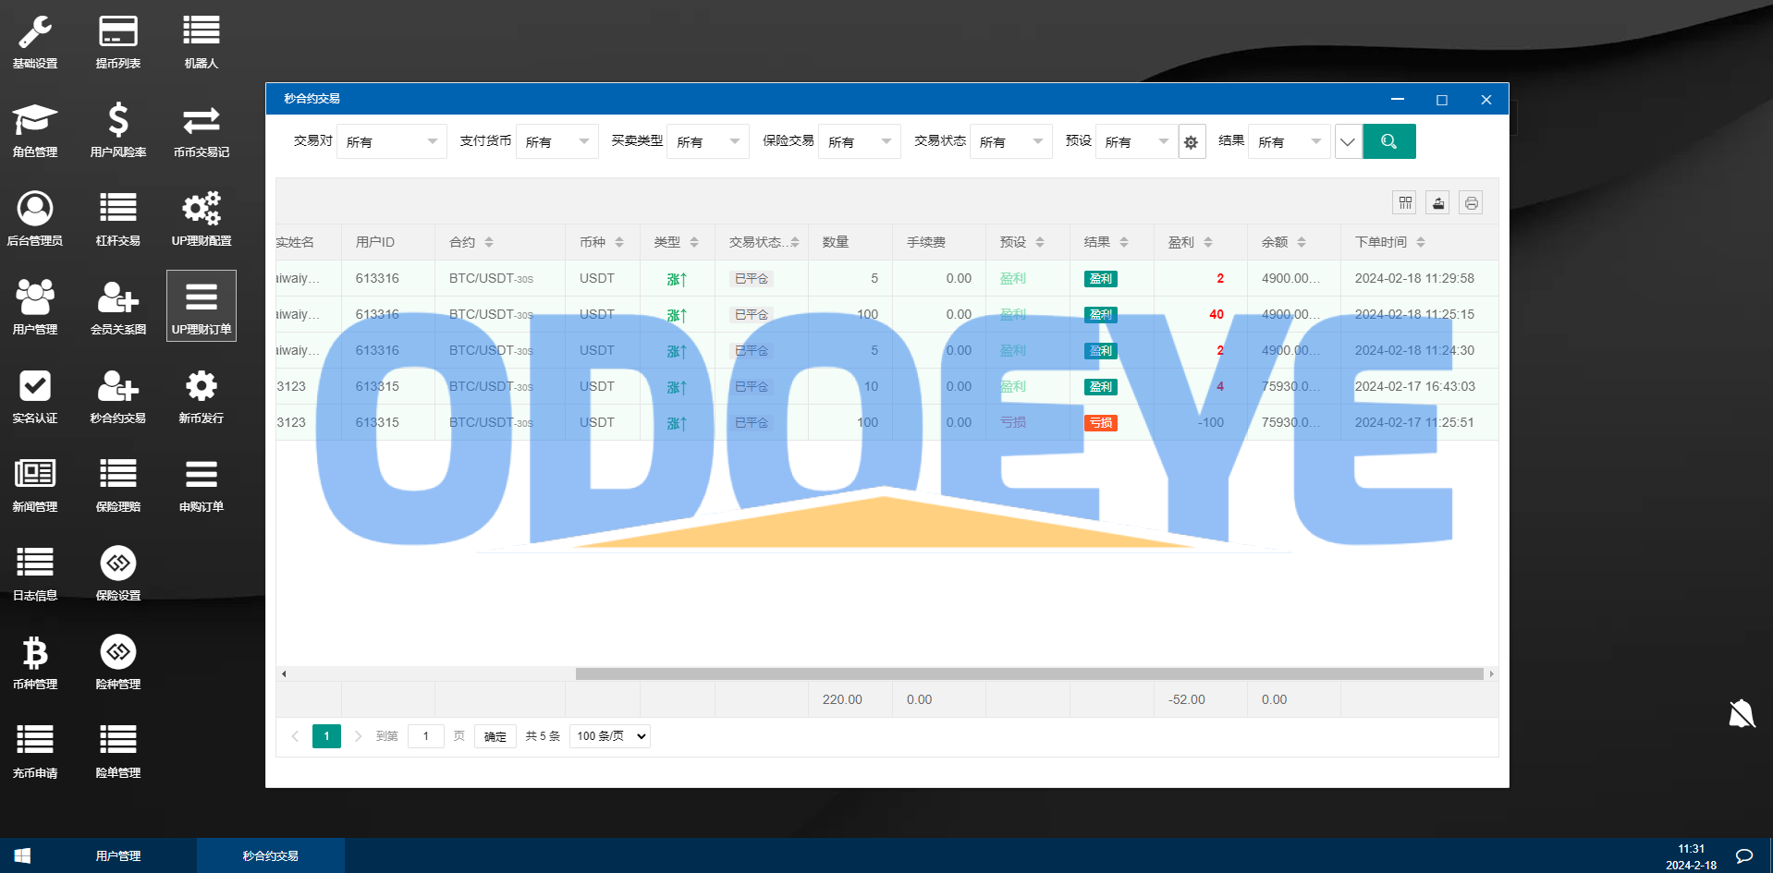
Task: Click previous page arrow in pagination
Action: pyautogui.click(x=295, y=736)
